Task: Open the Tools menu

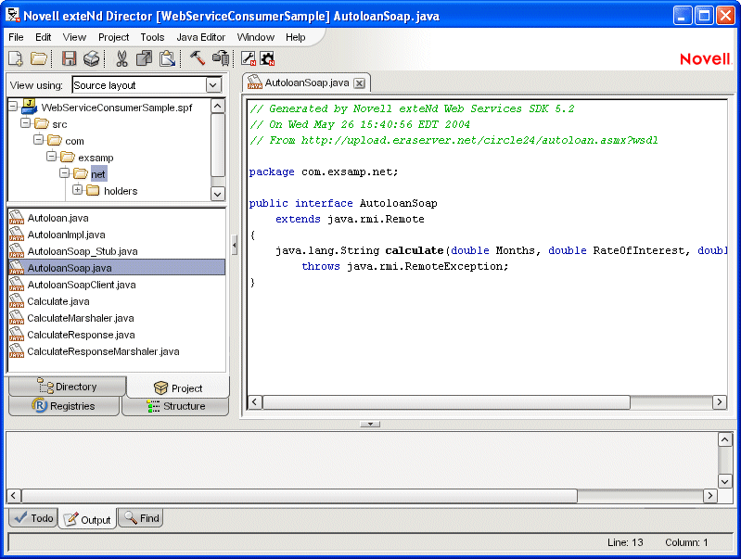Action: 152,37
